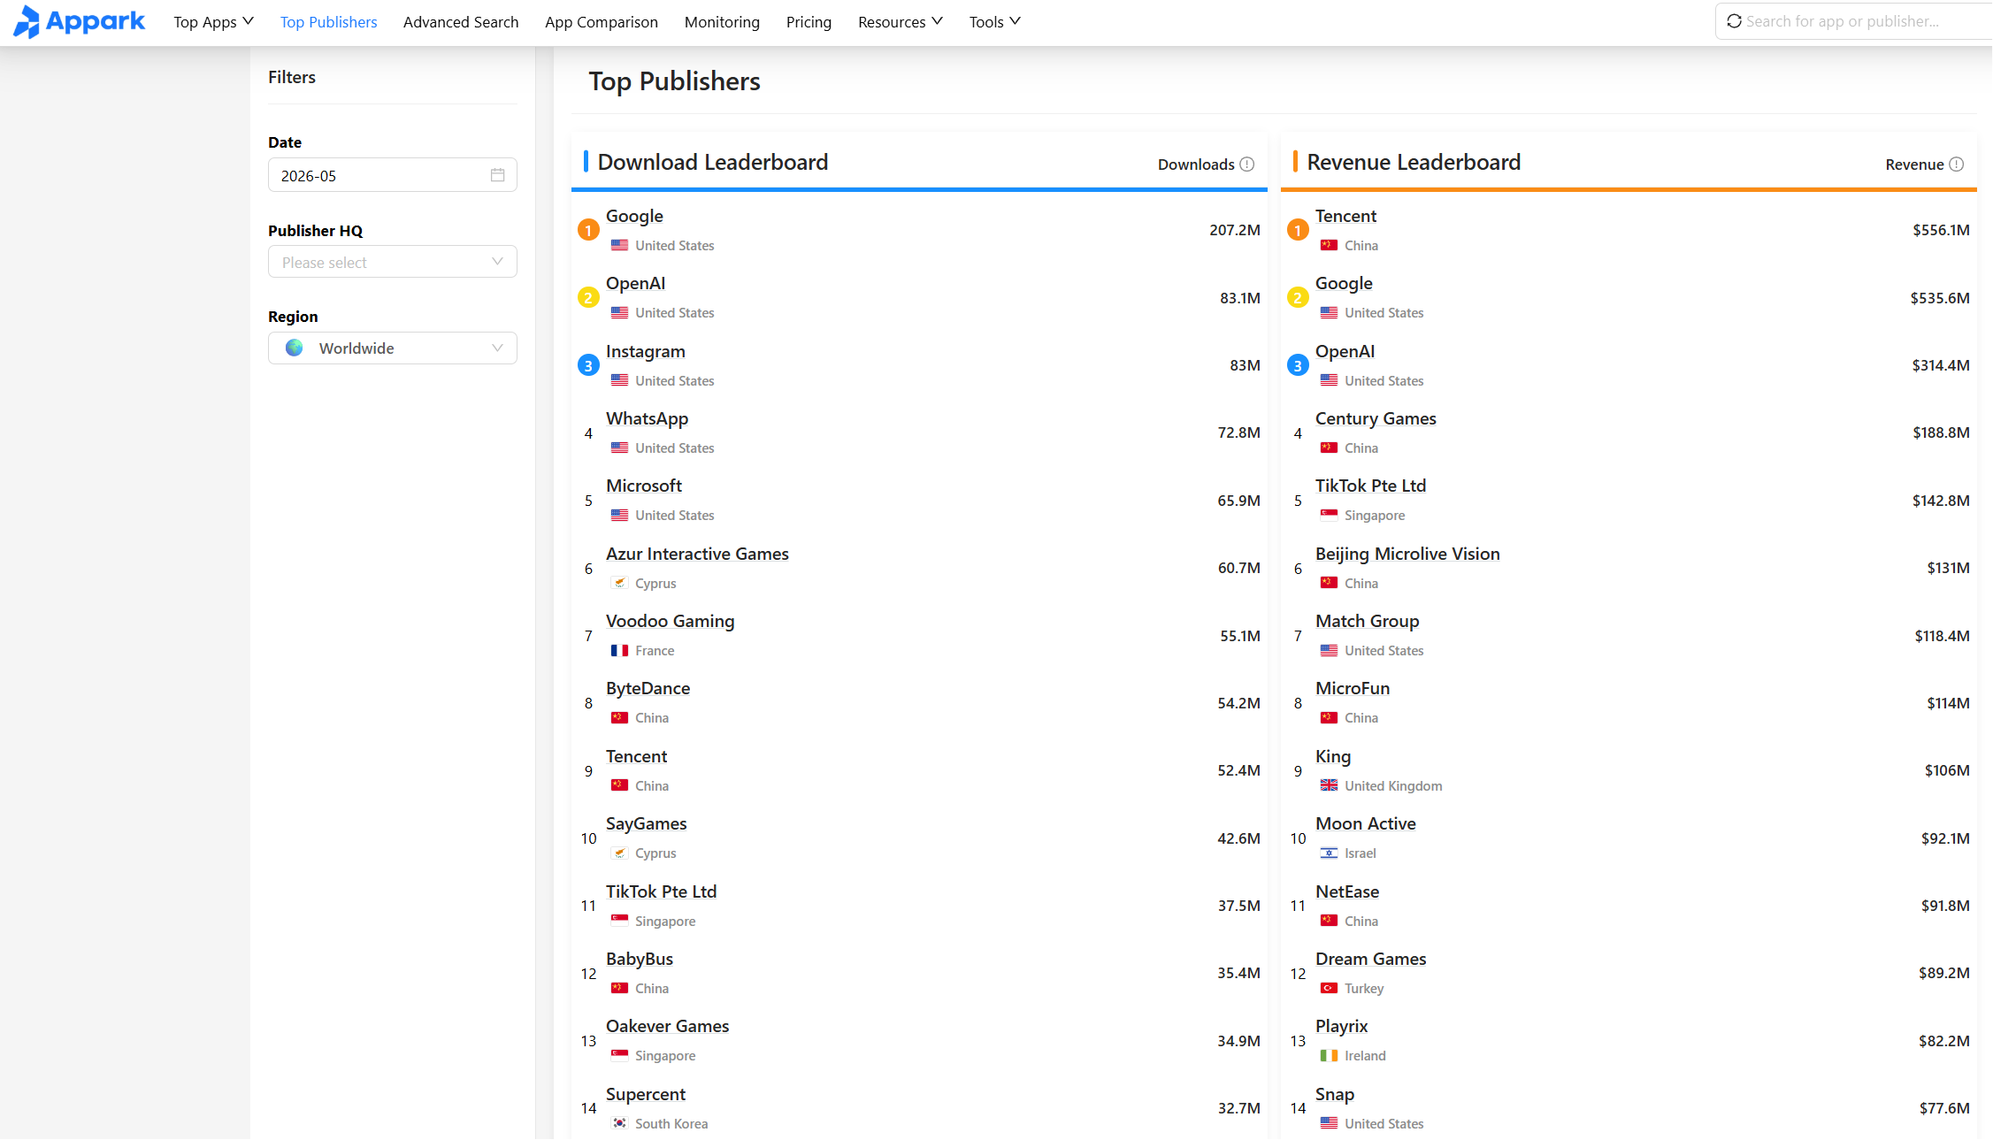
Task: Click rank 1 badge next to Tencent revenue
Action: [1298, 230]
